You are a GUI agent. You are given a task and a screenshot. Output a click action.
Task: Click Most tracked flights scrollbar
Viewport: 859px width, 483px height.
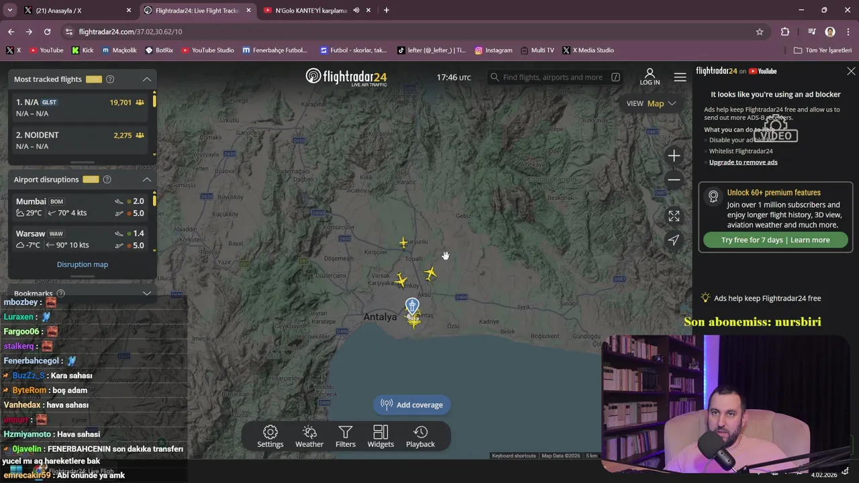point(154,101)
